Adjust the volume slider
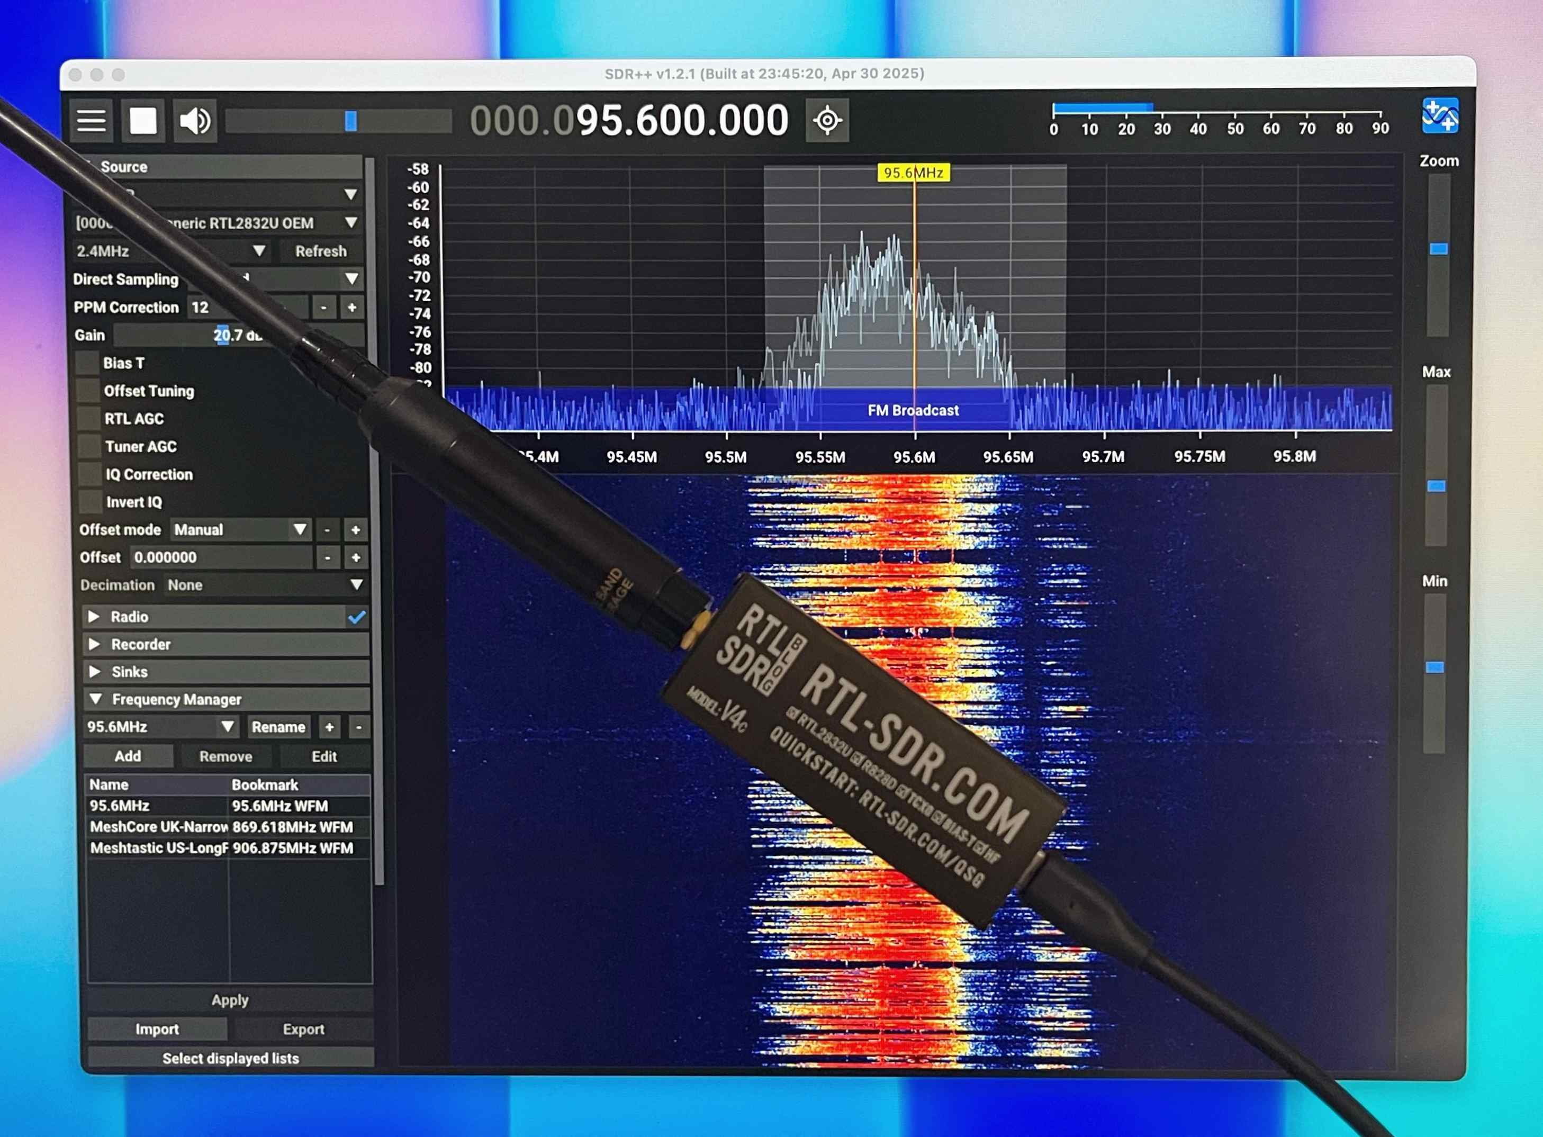 [339, 121]
